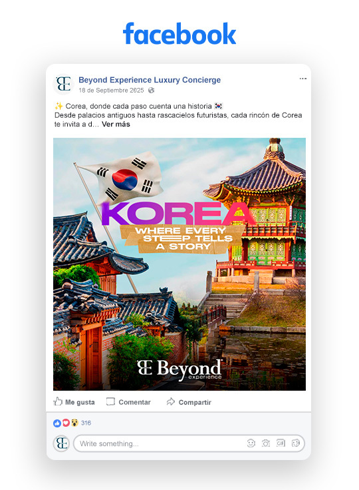This screenshot has width=359, height=490.
Task: Insert a GIF in the comment
Action: [x=281, y=443]
